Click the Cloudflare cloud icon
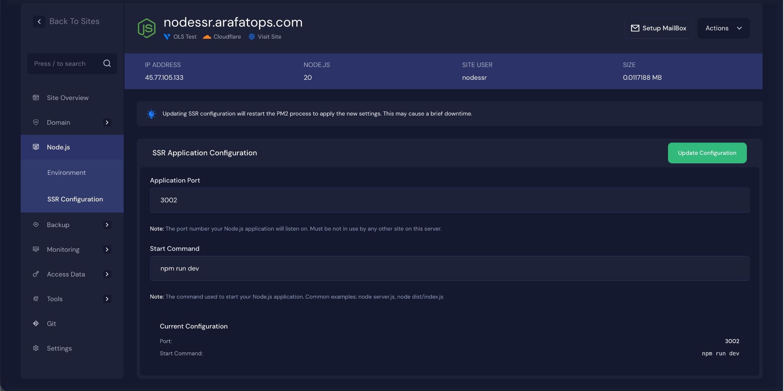This screenshot has width=784, height=391. point(207,37)
